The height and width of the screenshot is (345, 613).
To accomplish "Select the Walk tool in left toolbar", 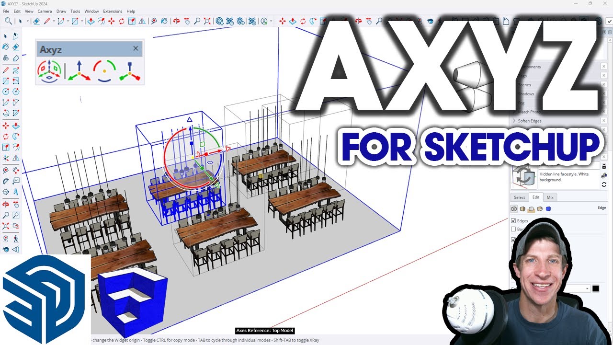I will (16, 238).
